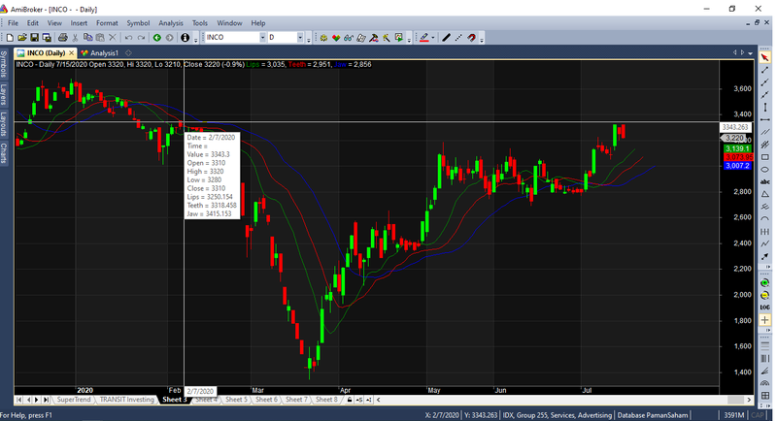Image resolution: width=777 pixels, height=421 pixels.
Task: Click the Open folder icon
Action: pyautogui.click(x=21, y=38)
